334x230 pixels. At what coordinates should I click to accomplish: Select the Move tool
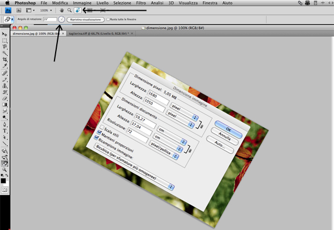4,34
